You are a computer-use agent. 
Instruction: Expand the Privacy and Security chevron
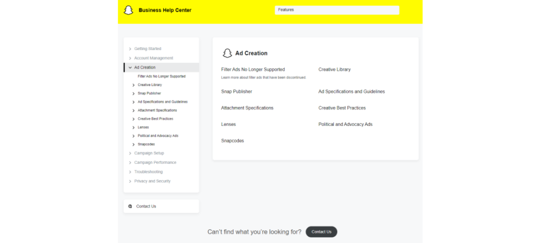point(130,181)
